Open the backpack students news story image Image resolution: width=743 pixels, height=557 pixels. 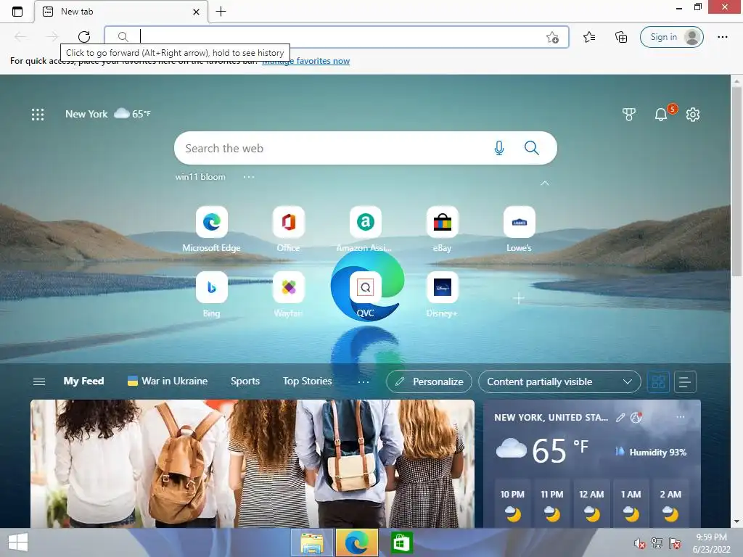click(252, 463)
